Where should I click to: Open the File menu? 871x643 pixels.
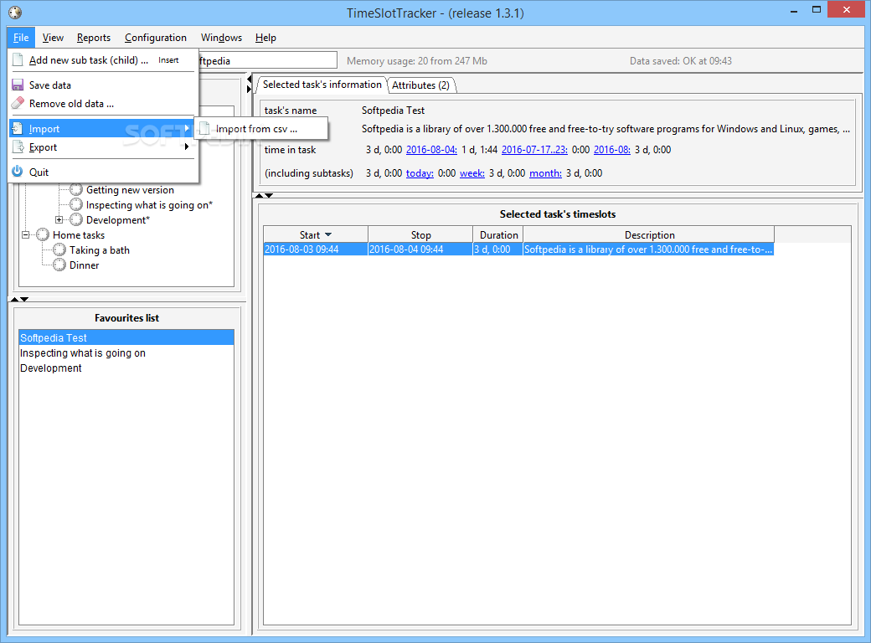click(21, 38)
